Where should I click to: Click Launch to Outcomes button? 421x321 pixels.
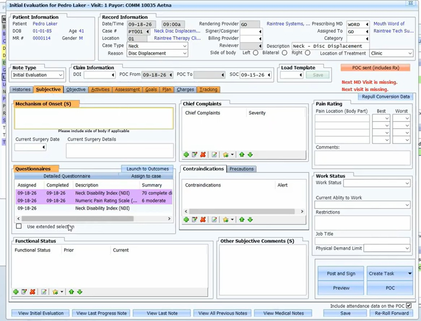click(x=147, y=169)
